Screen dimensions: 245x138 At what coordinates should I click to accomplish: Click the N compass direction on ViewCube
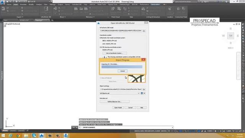230,29
